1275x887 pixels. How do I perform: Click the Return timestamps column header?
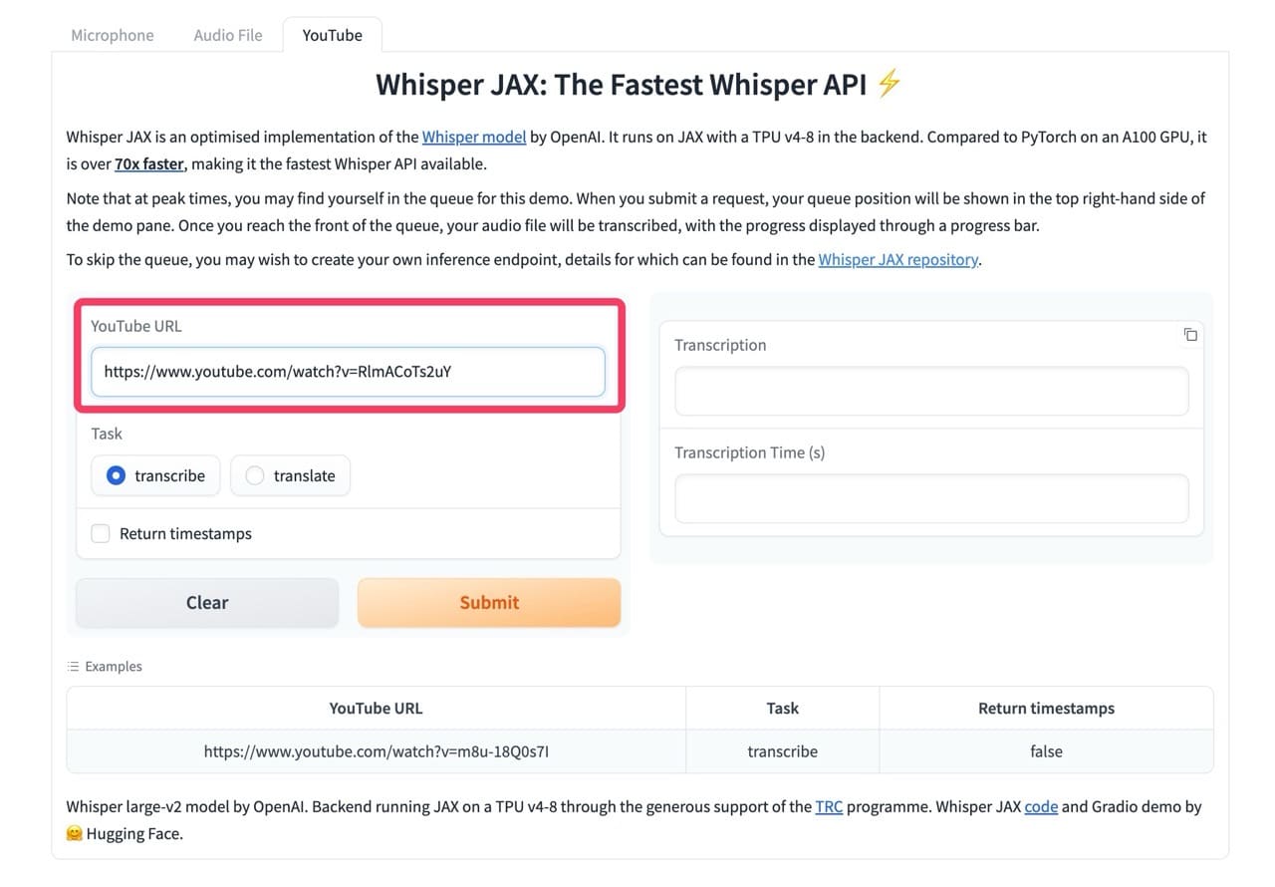(x=1046, y=709)
